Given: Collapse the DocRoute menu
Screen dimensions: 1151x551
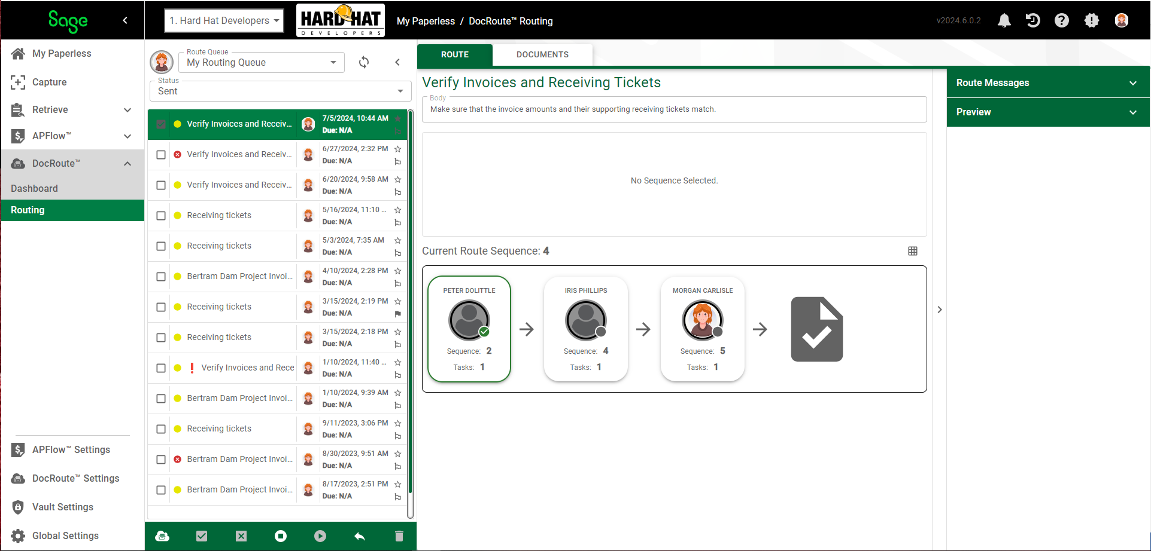Looking at the screenshot, I should pos(72,163).
